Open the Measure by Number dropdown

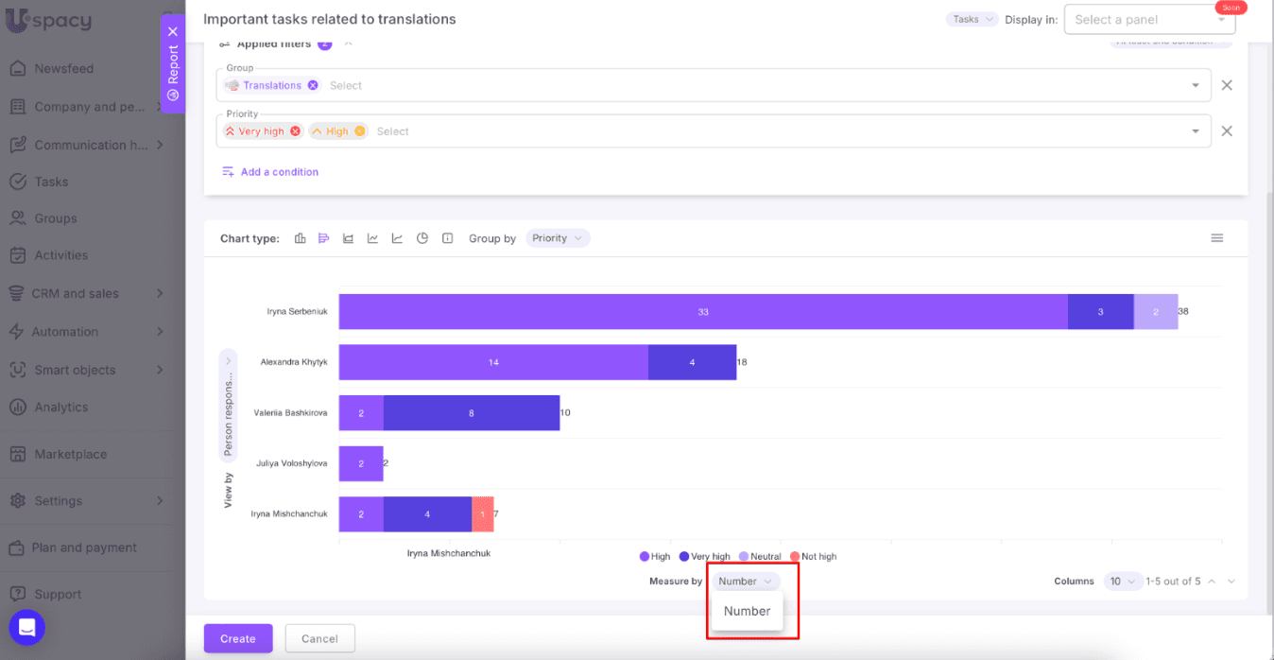click(x=746, y=582)
